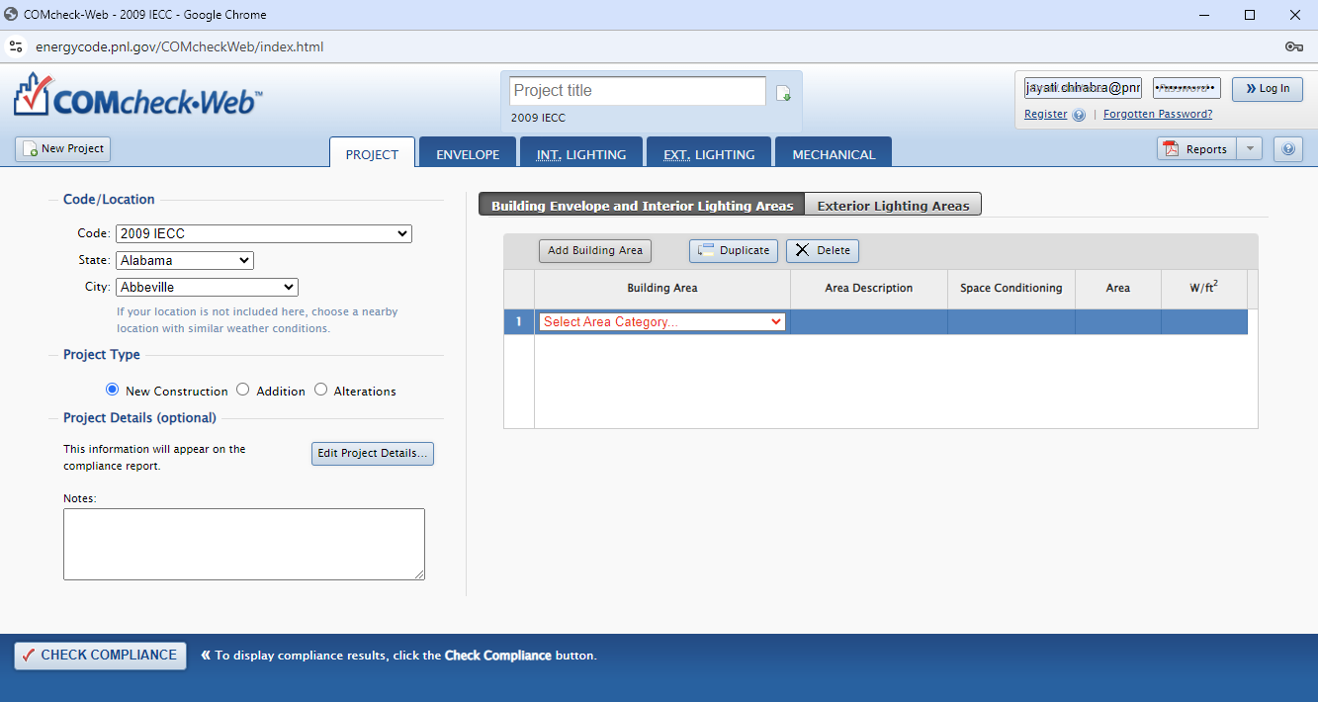Switch to the PROJECT tab
The width and height of the screenshot is (1318, 702).
(x=372, y=153)
